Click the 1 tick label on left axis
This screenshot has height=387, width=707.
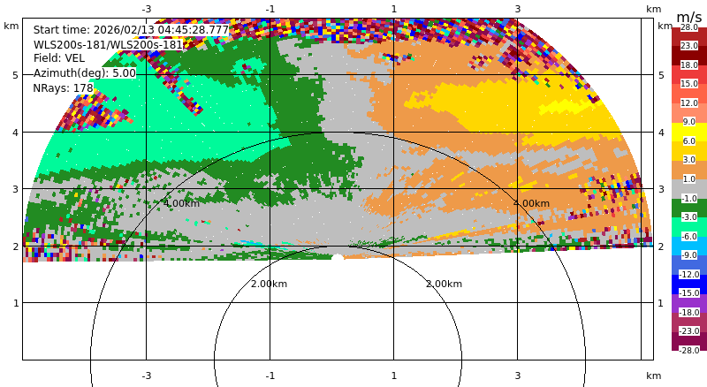coord(16,304)
